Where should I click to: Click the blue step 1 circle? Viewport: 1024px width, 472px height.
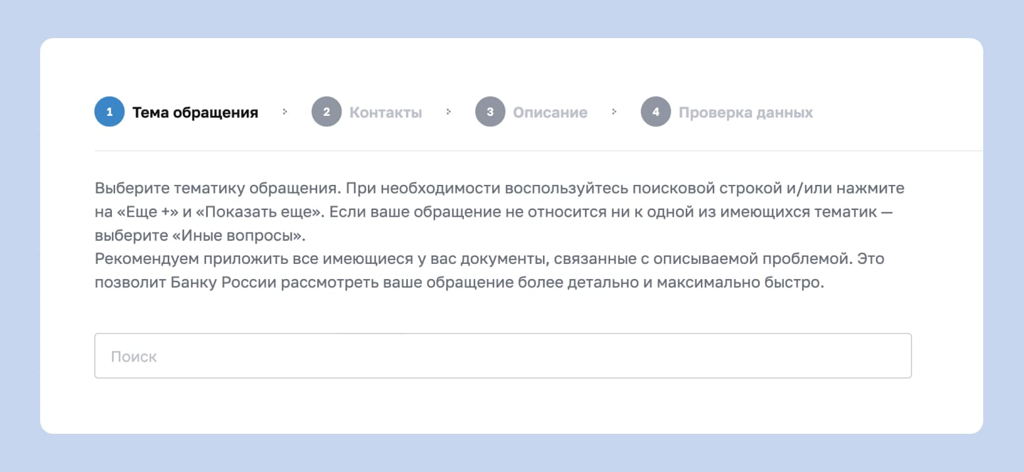pyautogui.click(x=109, y=112)
